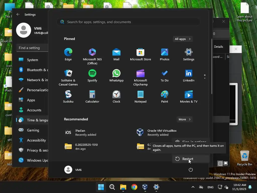The image size is (257, 193).
Task: Launch Sudoku game
Action: point(68,97)
